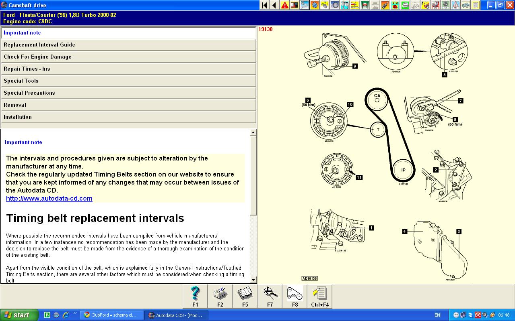Select the F8 timing belt diagram icon
Screen dimensions: 515x321
pos(295,297)
